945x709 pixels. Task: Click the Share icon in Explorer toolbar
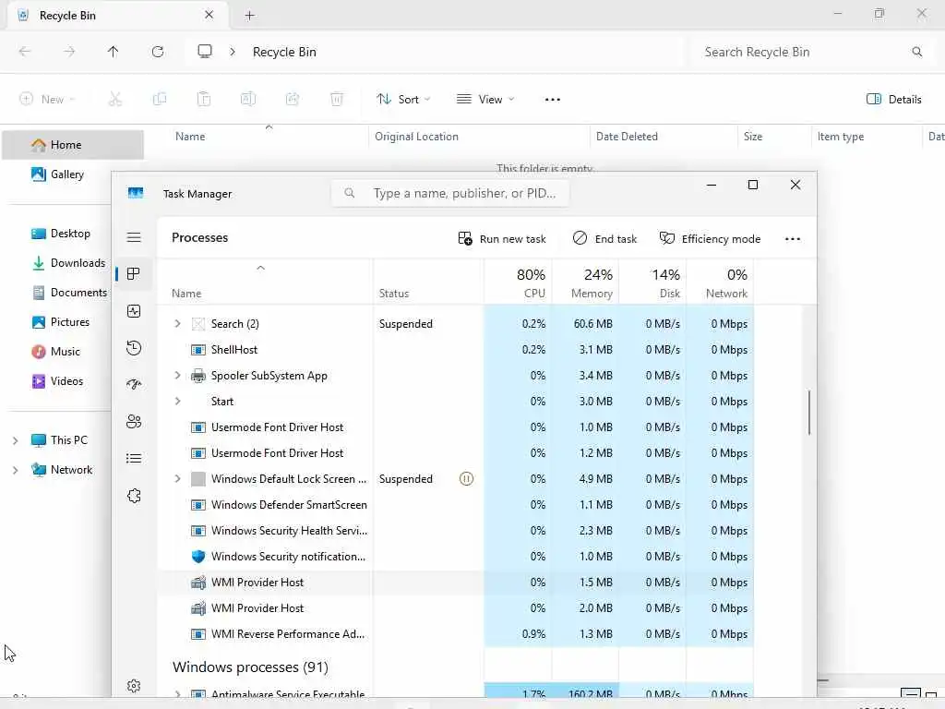293,99
